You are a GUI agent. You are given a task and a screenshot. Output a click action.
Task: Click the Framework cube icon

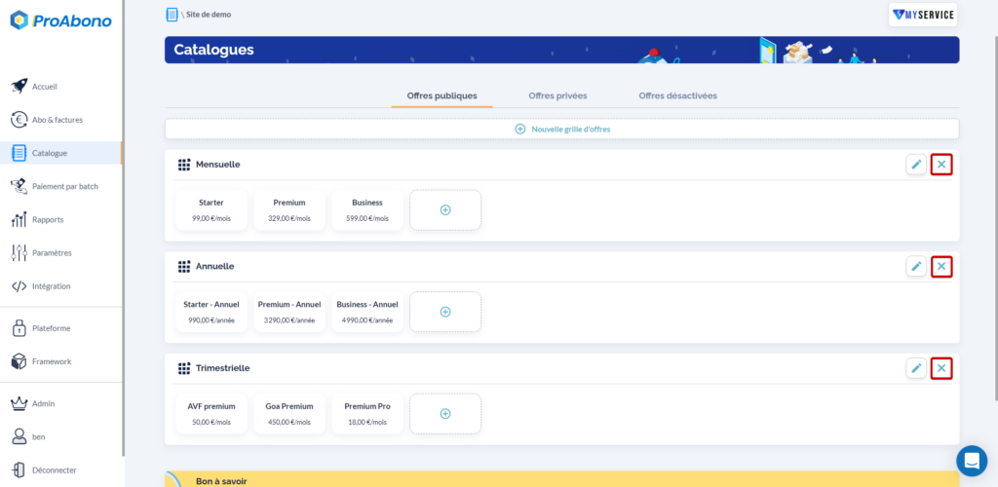tap(19, 361)
